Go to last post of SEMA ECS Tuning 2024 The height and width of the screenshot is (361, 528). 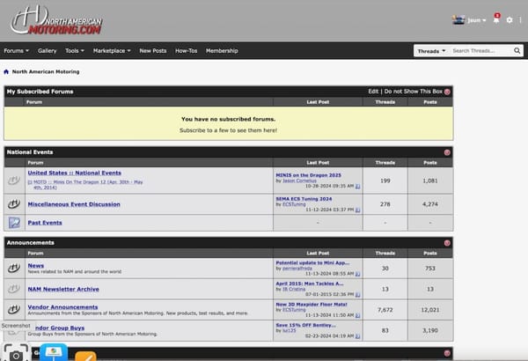click(357, 210)
